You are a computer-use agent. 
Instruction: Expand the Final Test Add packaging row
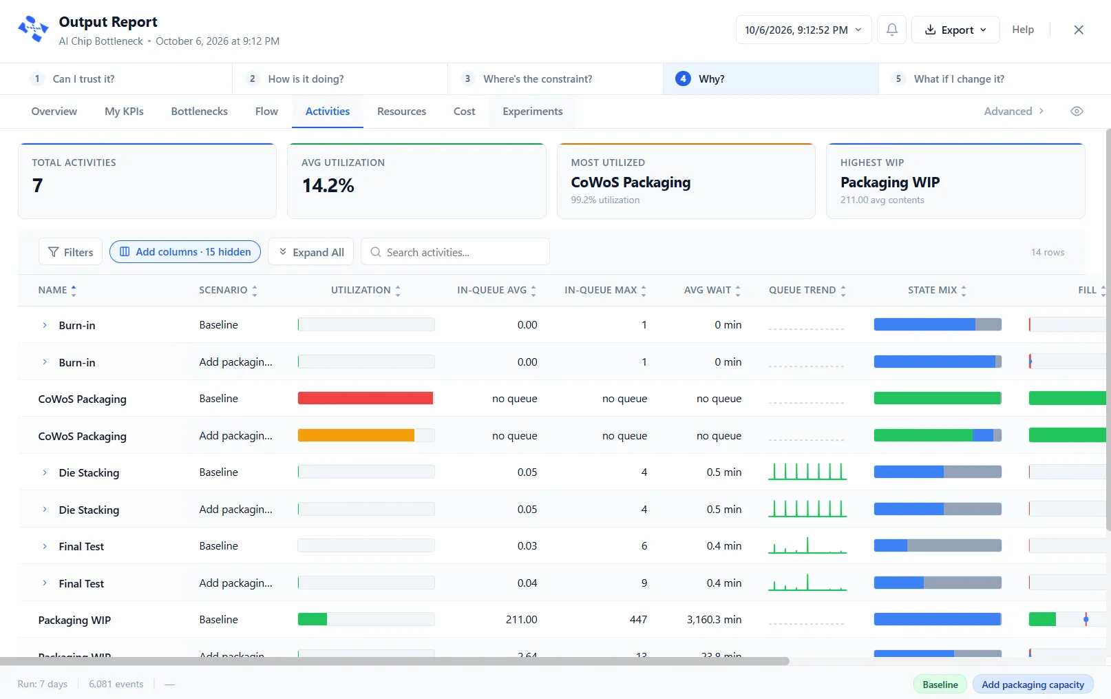(45, 583)
